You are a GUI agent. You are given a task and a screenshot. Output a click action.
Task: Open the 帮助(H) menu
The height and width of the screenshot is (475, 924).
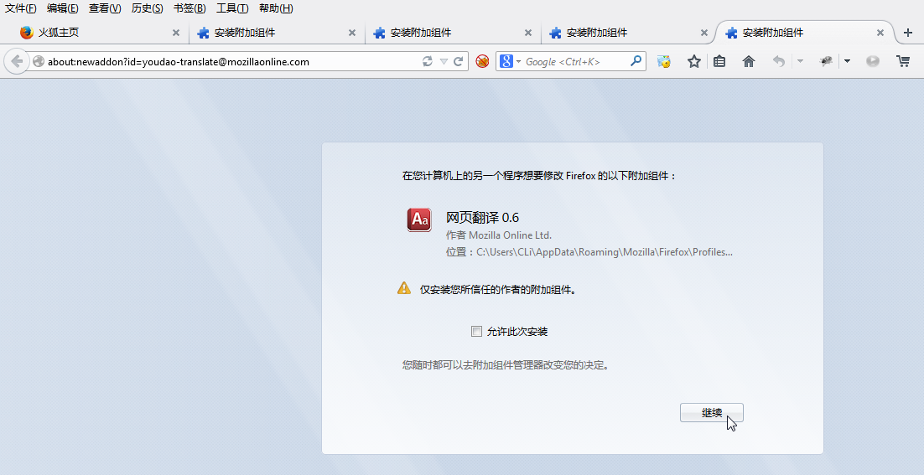click(276, 8)
